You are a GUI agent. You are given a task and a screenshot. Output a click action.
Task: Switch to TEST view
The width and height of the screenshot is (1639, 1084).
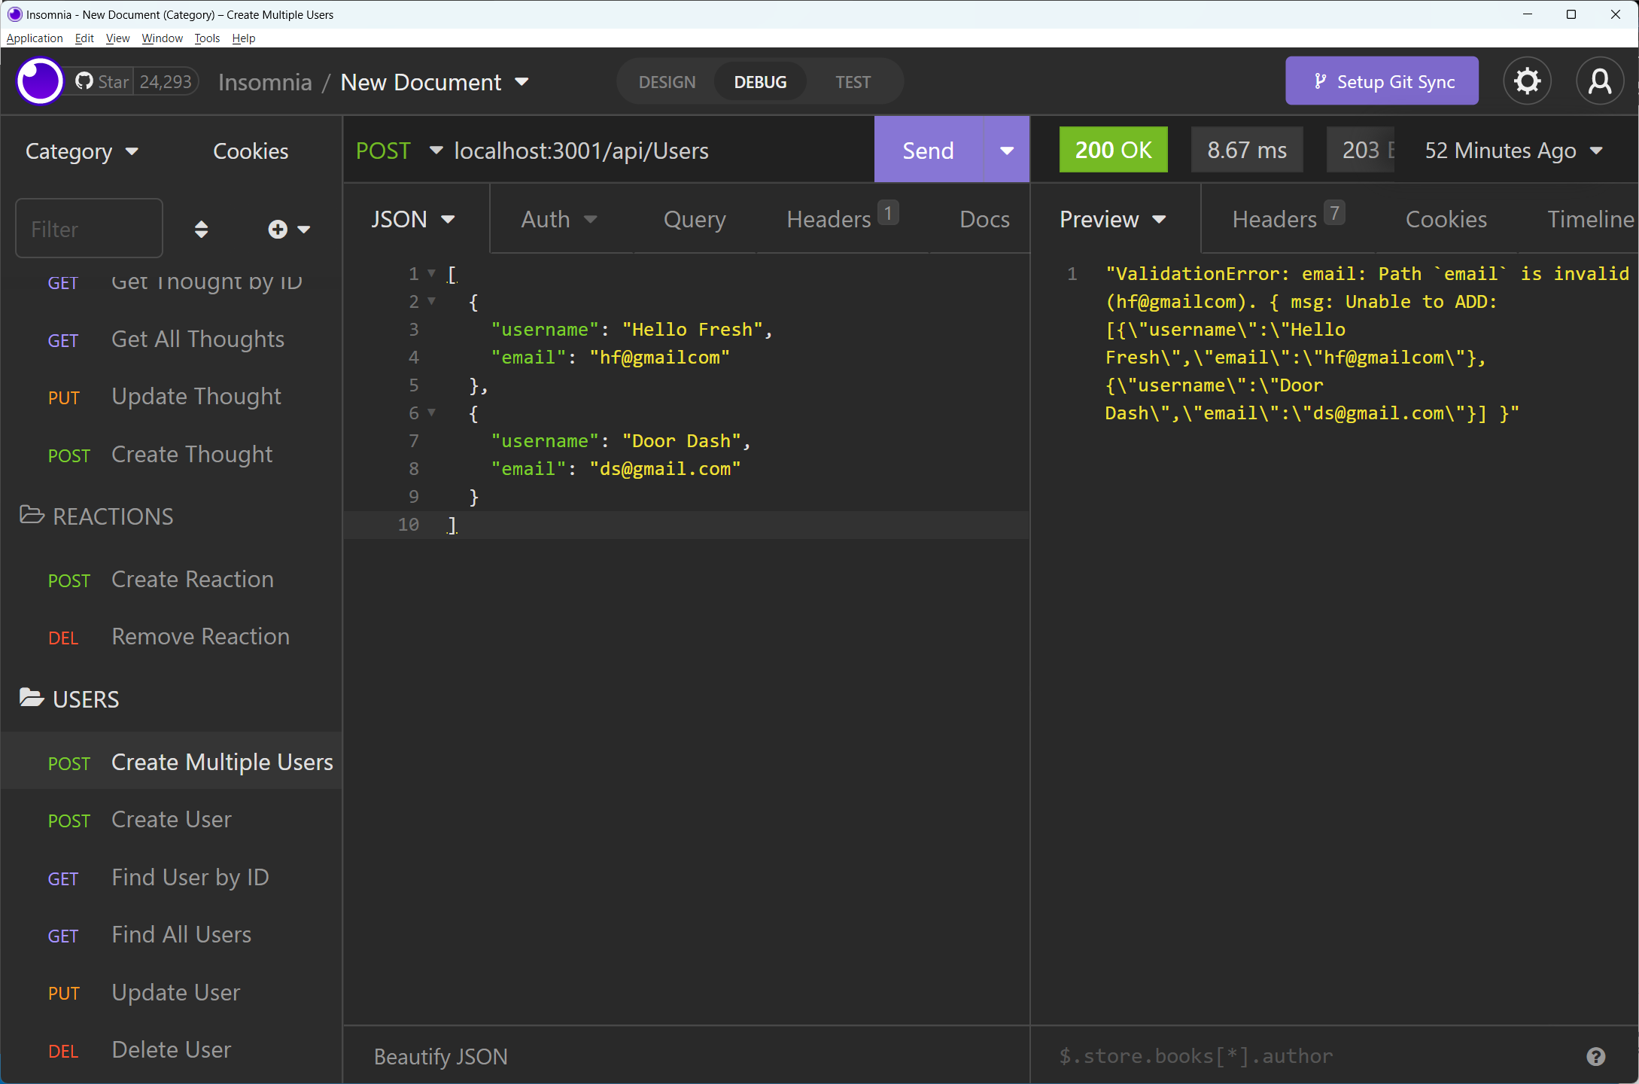pyautogui.click(x=853, y=82)
